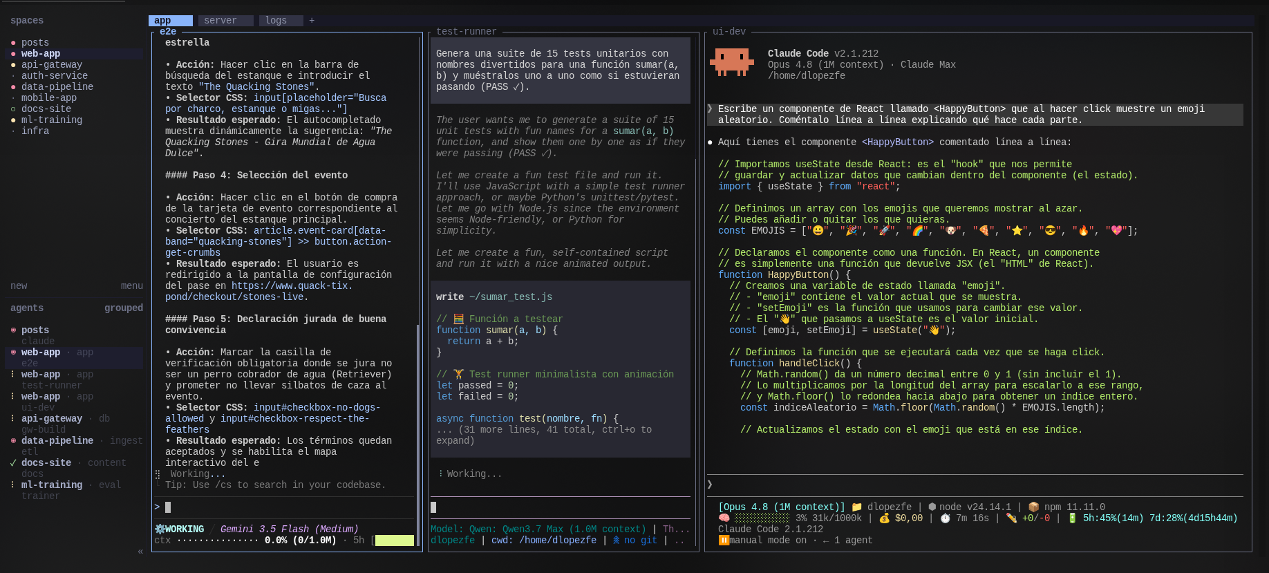This screenshot has width=1269, height=573.
Task: Click 'Gemini 3.5 Flash (Medium)' model label
Action: 290,529
